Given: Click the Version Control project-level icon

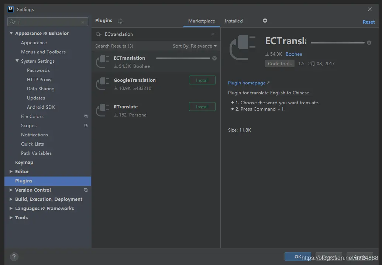Looking at the screenshot, I should coord(86,190).
